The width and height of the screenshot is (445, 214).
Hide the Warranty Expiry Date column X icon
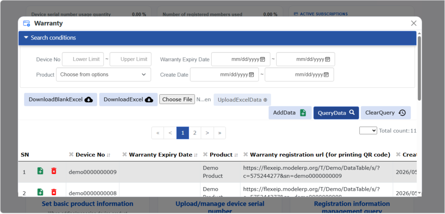click(124, 154)
